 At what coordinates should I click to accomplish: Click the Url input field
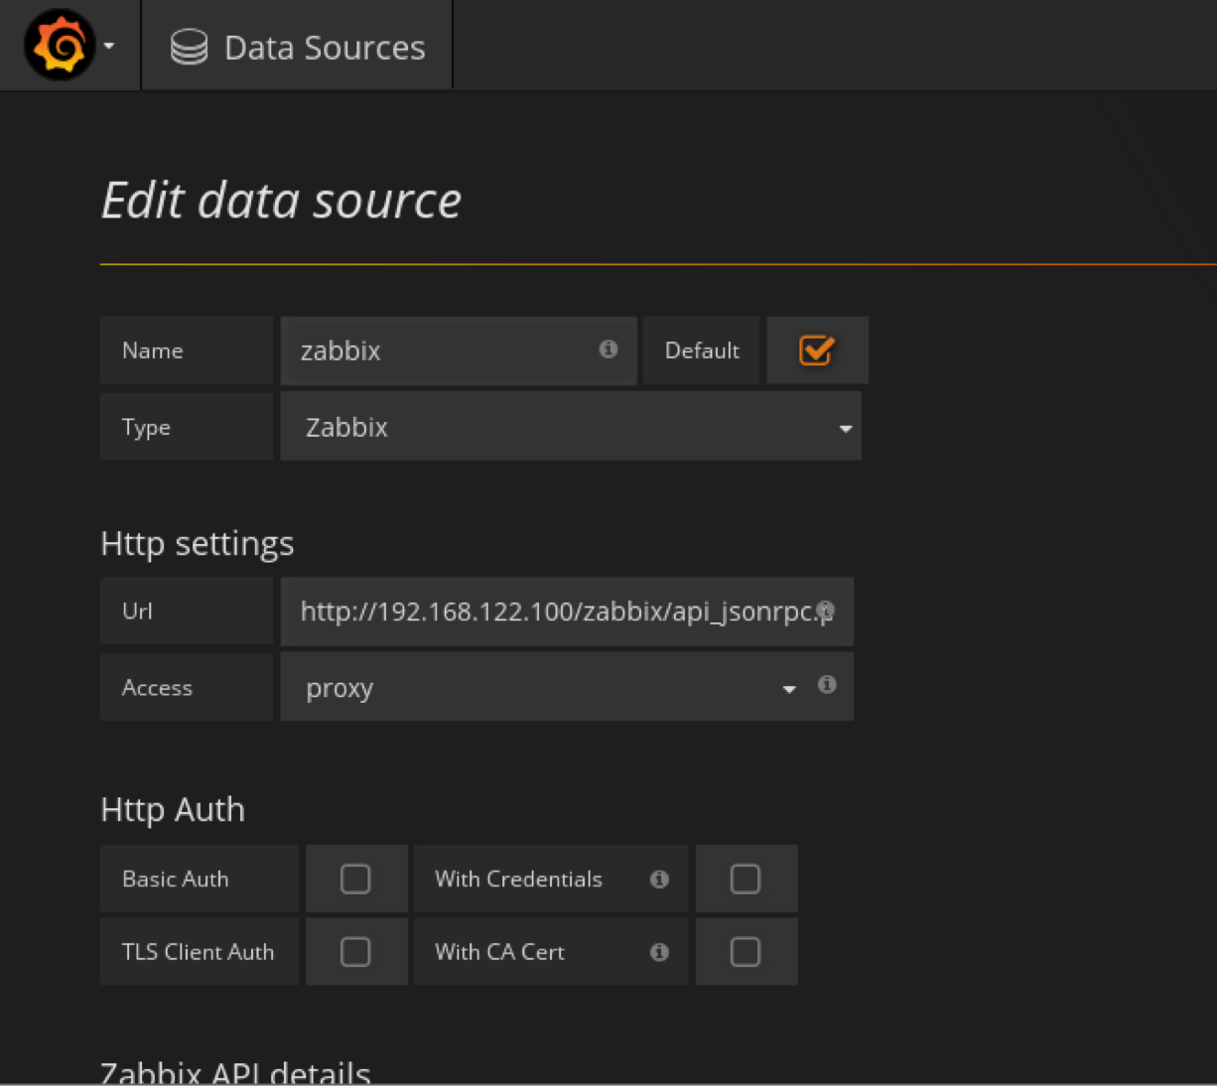point(554,611)
